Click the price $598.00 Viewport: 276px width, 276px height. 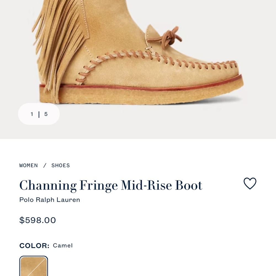pos(38,220)
